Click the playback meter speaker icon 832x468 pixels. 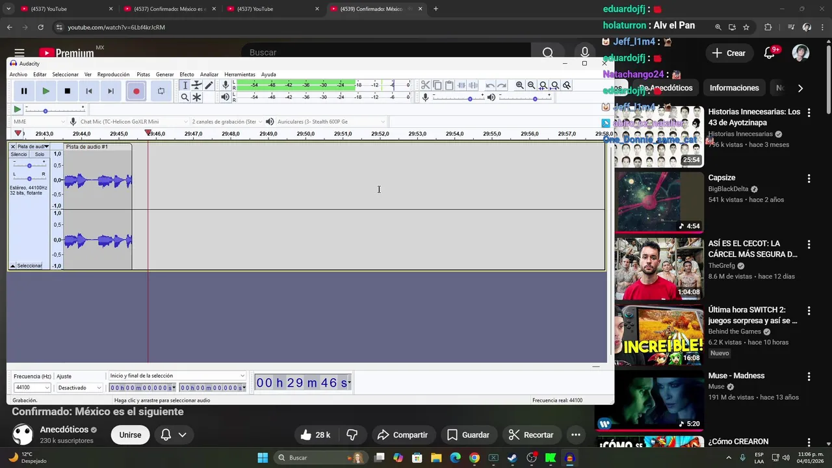click(x=226, y=97)
